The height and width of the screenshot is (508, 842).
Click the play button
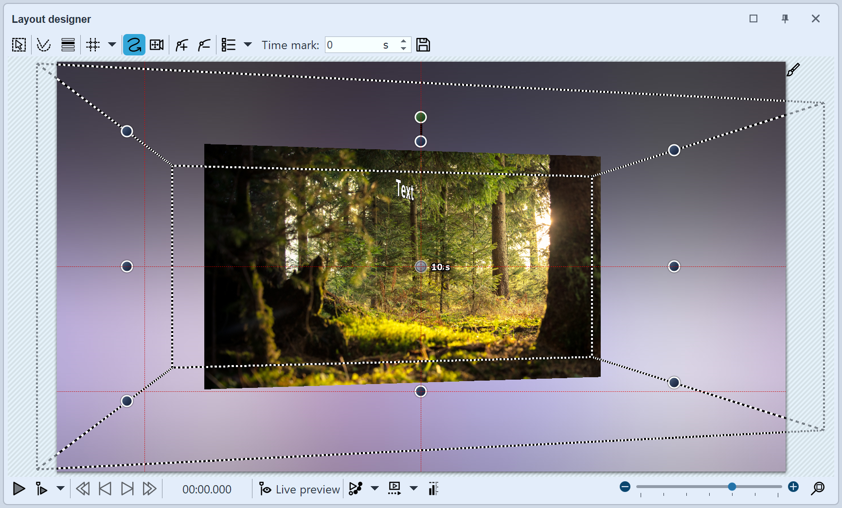click(19, 489)
